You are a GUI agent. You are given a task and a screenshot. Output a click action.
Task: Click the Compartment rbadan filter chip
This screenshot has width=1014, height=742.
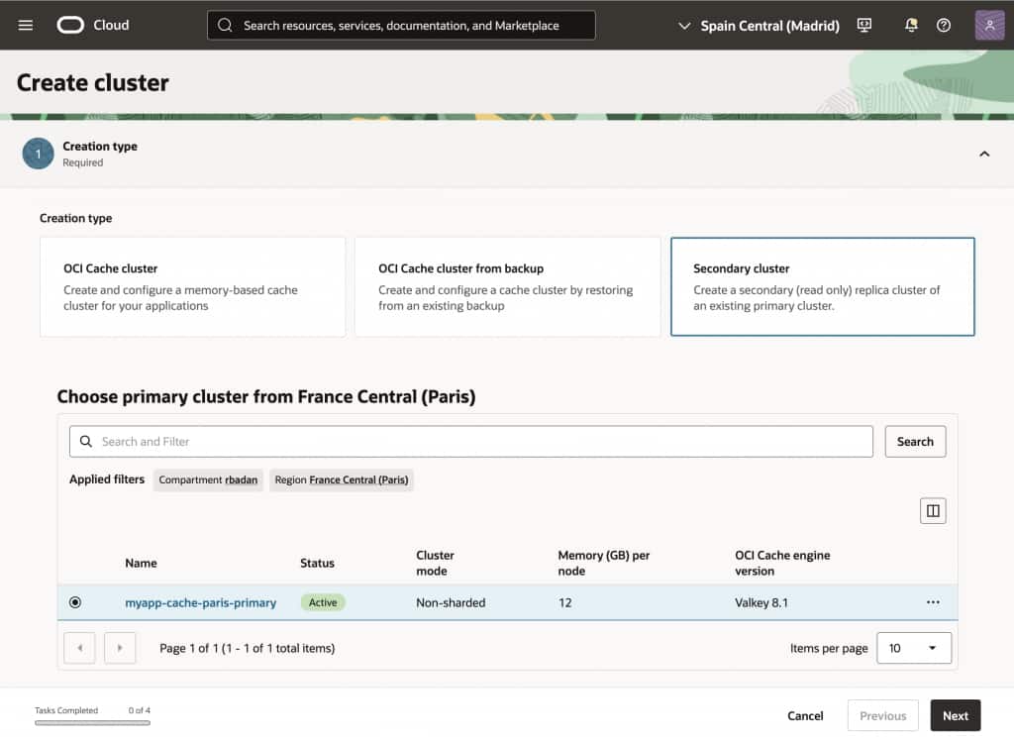208,480
